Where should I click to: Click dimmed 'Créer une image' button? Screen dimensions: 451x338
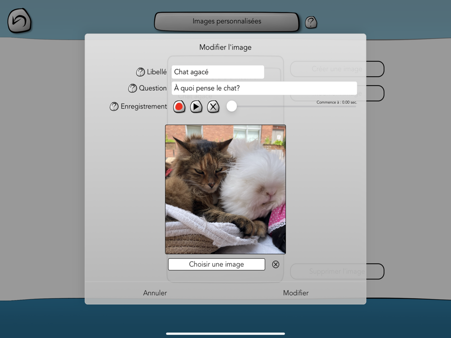click(337, 69)
